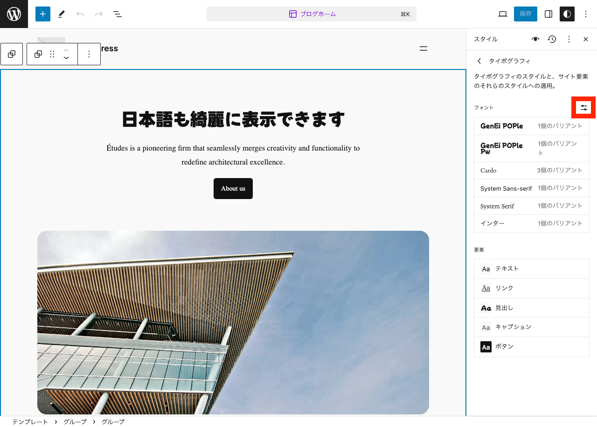Open 見出し element typography settings
The height and width of the screenshot is (427, 597).
(532, 308)
